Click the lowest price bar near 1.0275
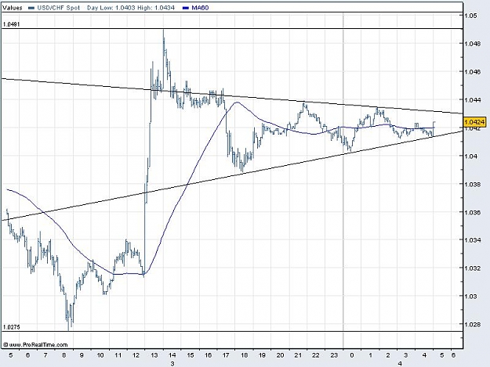 click(x=68, y=328)
